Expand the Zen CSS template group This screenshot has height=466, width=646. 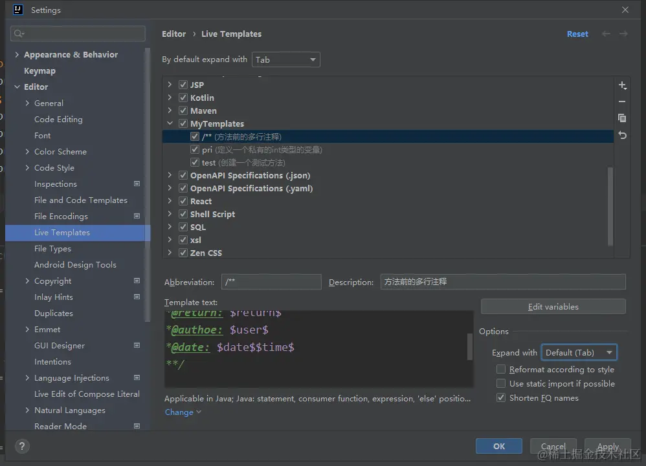tap(170, 252)
